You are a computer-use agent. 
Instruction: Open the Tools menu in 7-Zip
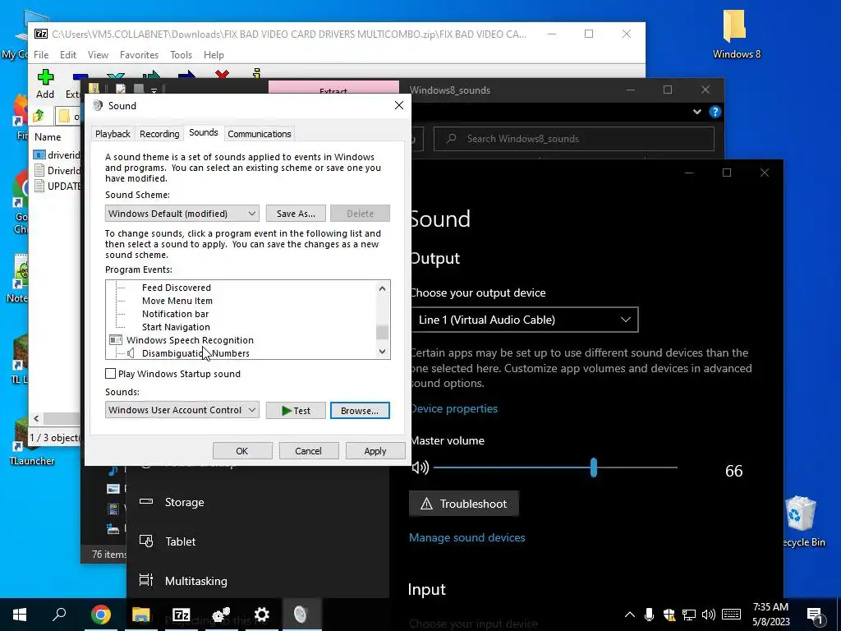[x=181, y=55]
